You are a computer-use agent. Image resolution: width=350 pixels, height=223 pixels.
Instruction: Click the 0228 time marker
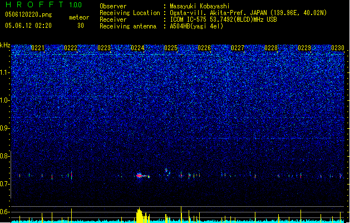point(271,48)
